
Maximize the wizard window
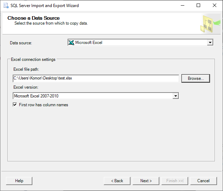click(198, 6)
